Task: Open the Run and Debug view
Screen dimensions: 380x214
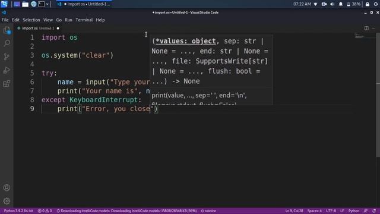Action: (7, 70)
